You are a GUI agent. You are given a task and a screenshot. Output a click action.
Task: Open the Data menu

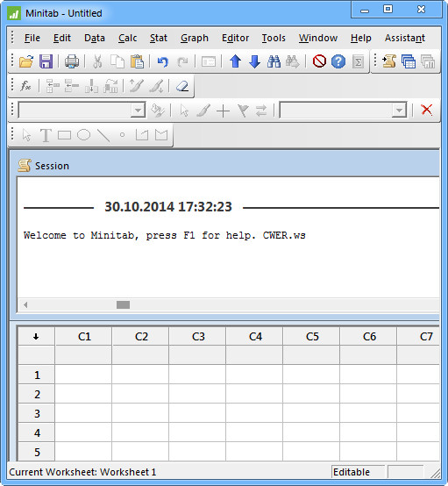pos(95,38)
